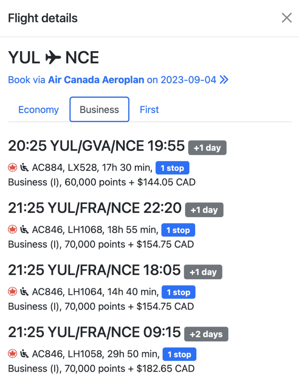Click Air Canada logo on LH1064 flight

pos(13,292)
